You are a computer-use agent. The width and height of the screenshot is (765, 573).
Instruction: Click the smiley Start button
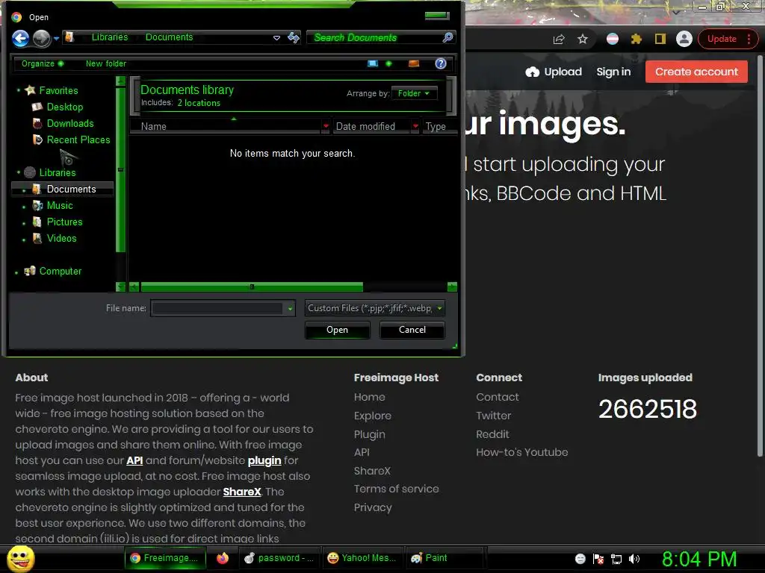point(21,558)
